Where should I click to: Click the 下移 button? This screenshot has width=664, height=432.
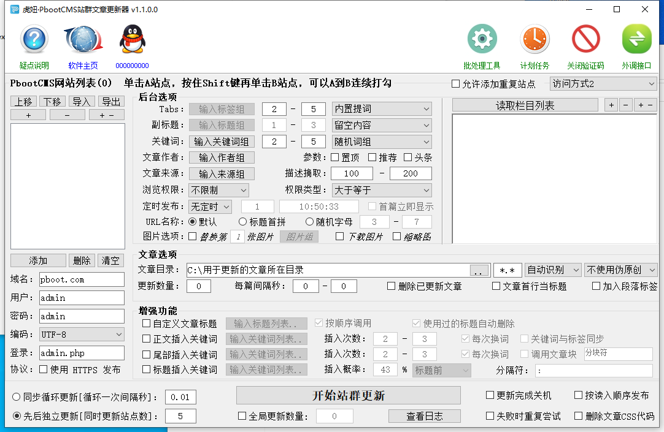(x=53, y=102)
